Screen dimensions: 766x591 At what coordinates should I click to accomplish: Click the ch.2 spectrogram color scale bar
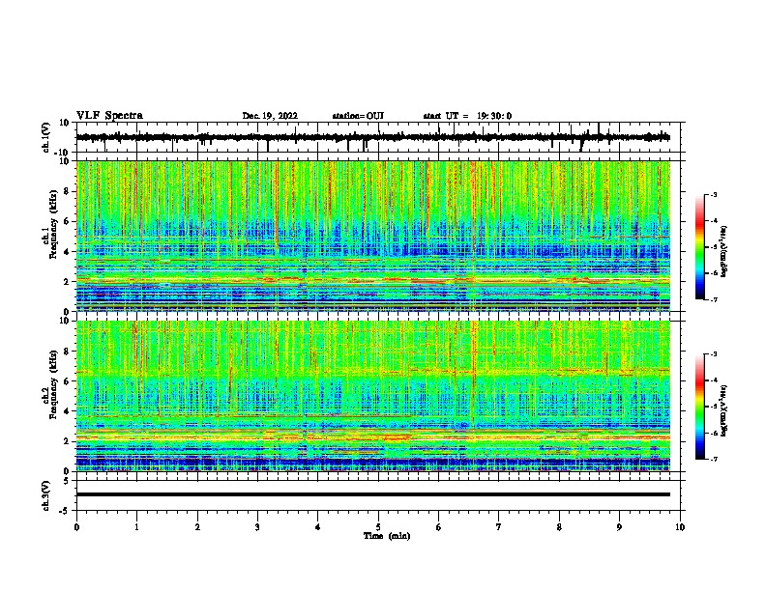tap(699, 407)
